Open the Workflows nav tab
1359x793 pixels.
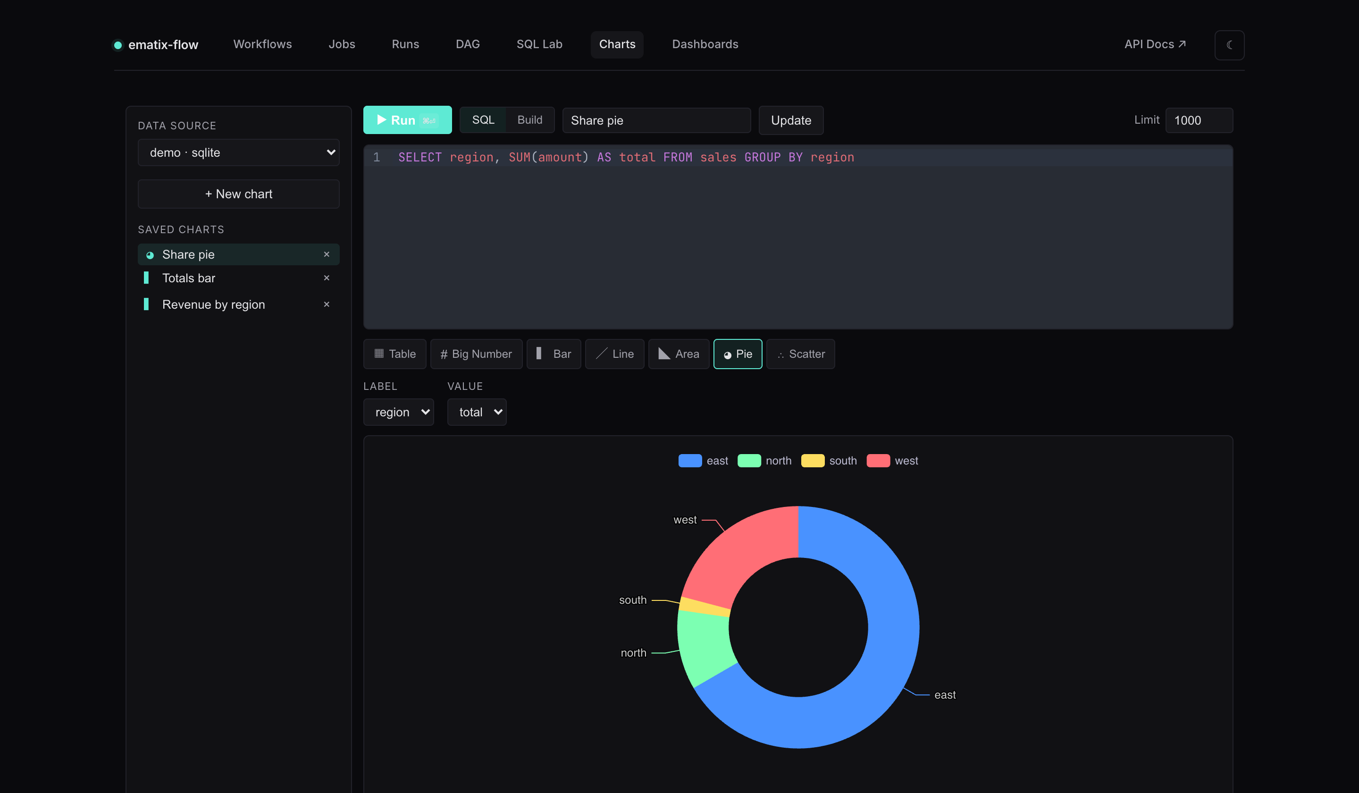click(x=263, y=44)
